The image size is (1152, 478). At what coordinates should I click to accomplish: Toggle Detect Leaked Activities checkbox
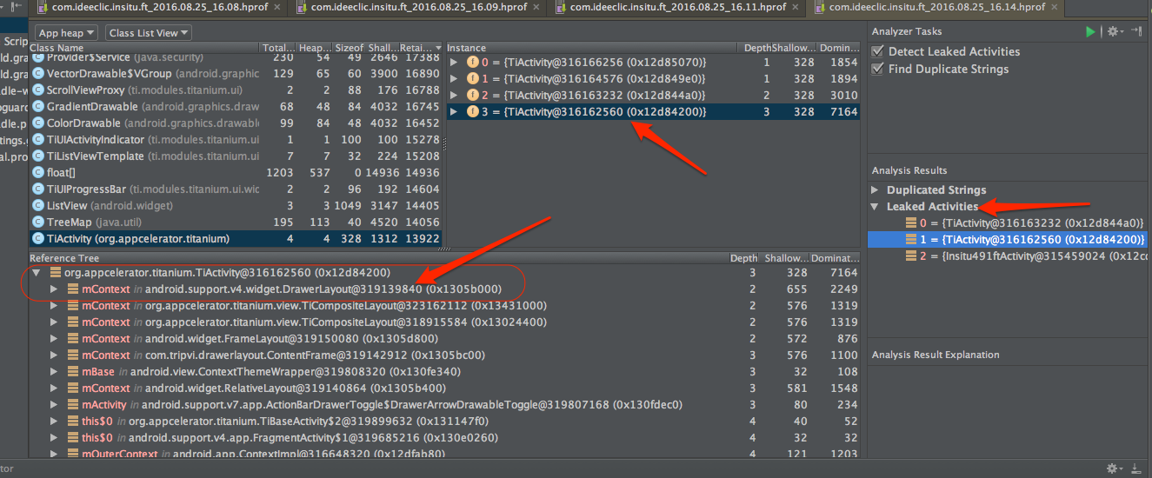pyautogui.click(x=877, y=52)
